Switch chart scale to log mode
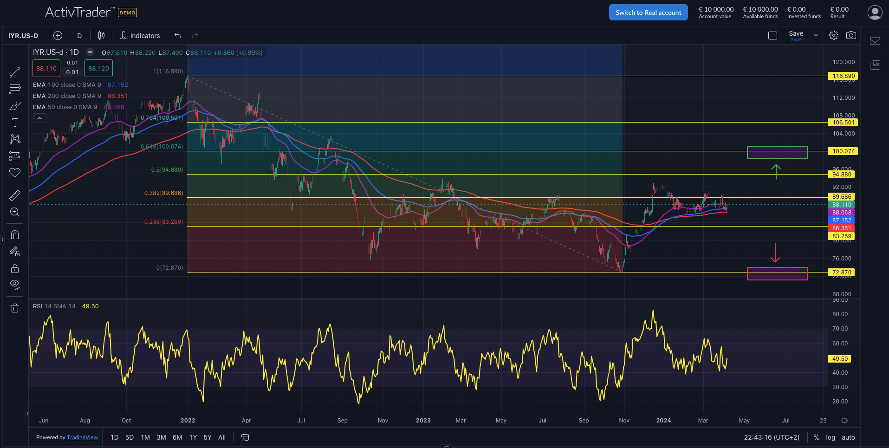This screenshot has height=448, width=889. (831, 437)
